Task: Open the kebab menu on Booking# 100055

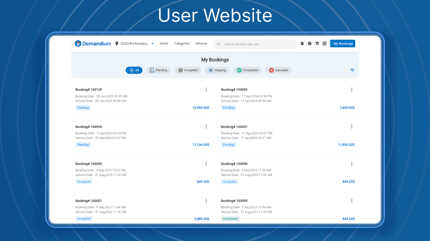Action: 352,200
